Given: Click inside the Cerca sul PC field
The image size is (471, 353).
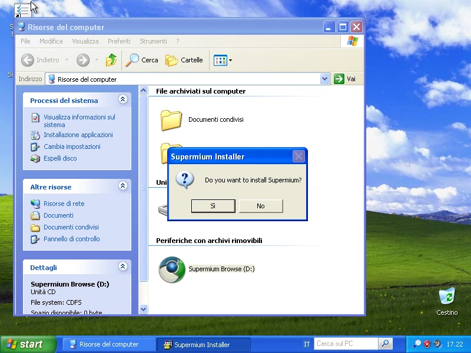Looking at the screenshot, I should pos(346,344).
